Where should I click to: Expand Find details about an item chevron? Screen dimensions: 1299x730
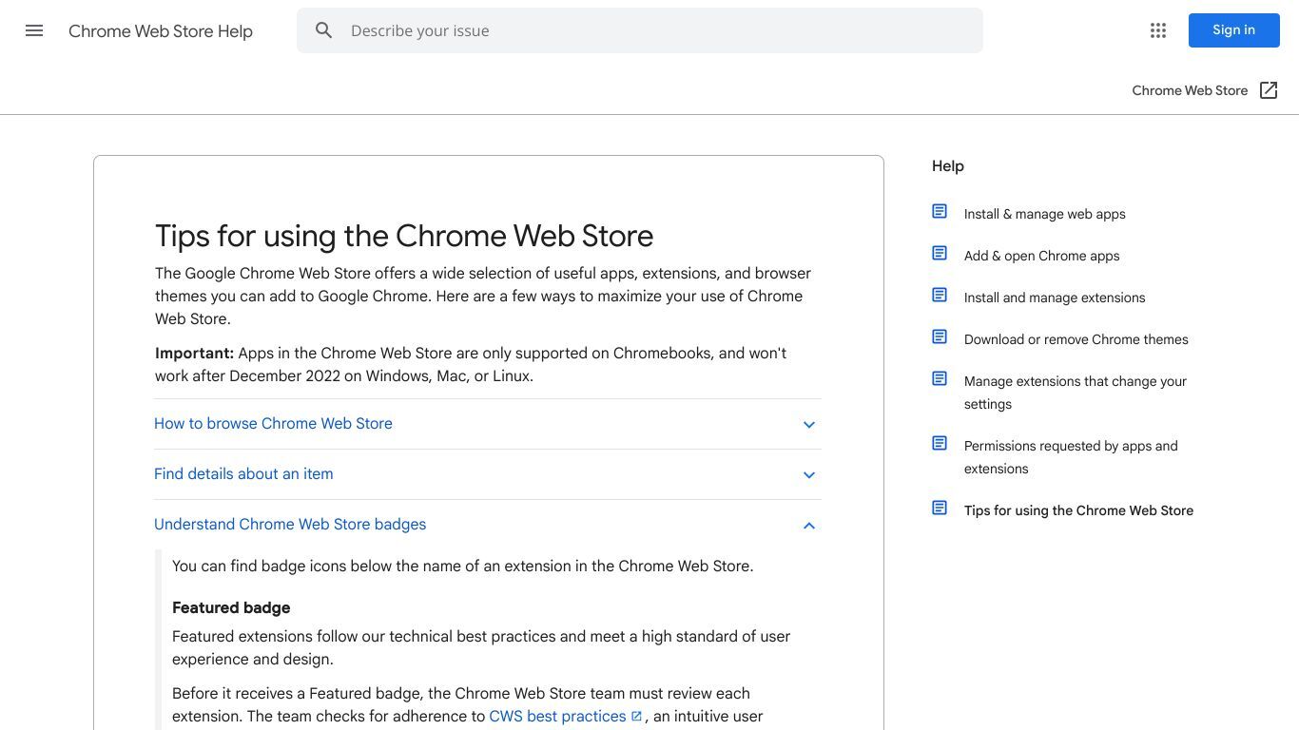pyautogui.click(x=809, y=475)
